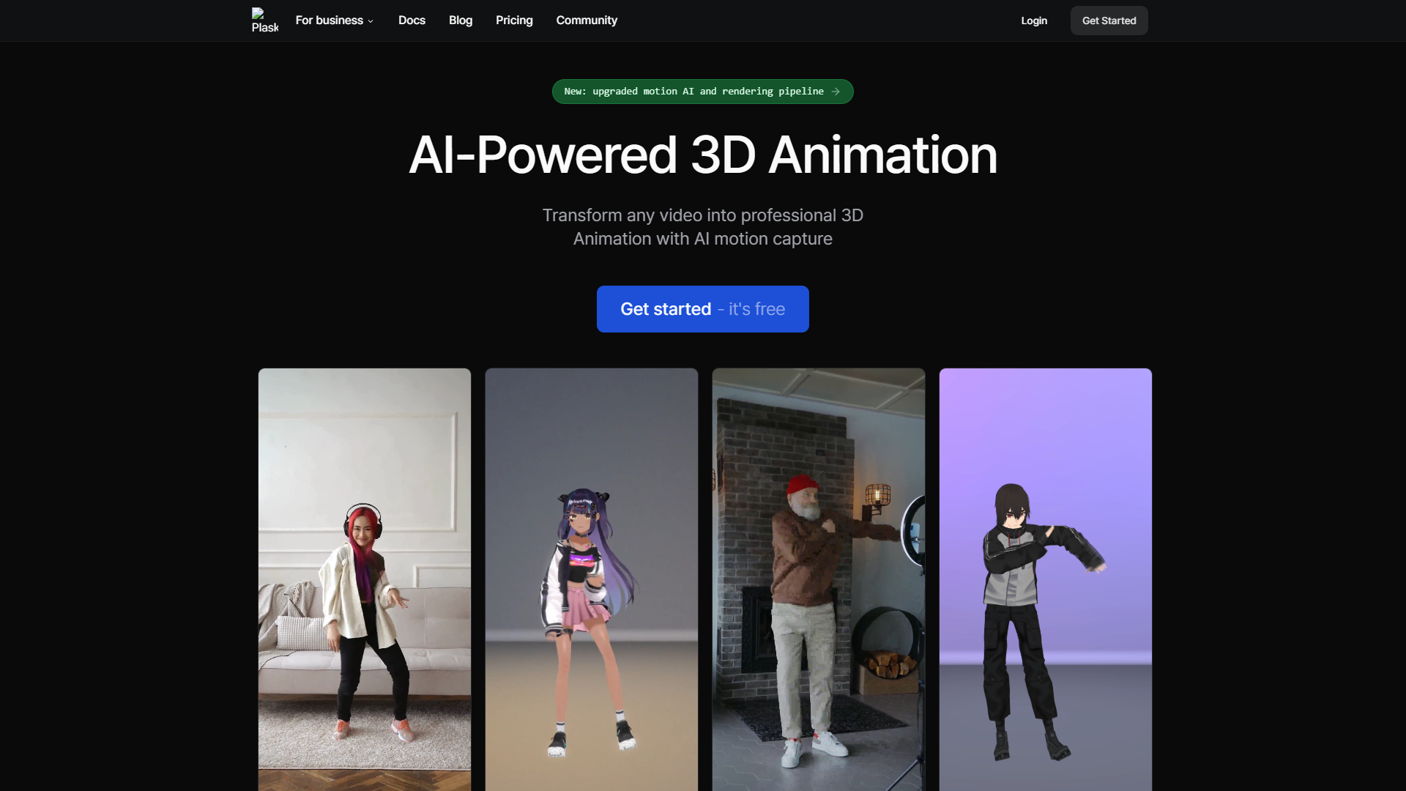
Task: Click the arrow icon in the New banner
Action: [x=836, y=92]
